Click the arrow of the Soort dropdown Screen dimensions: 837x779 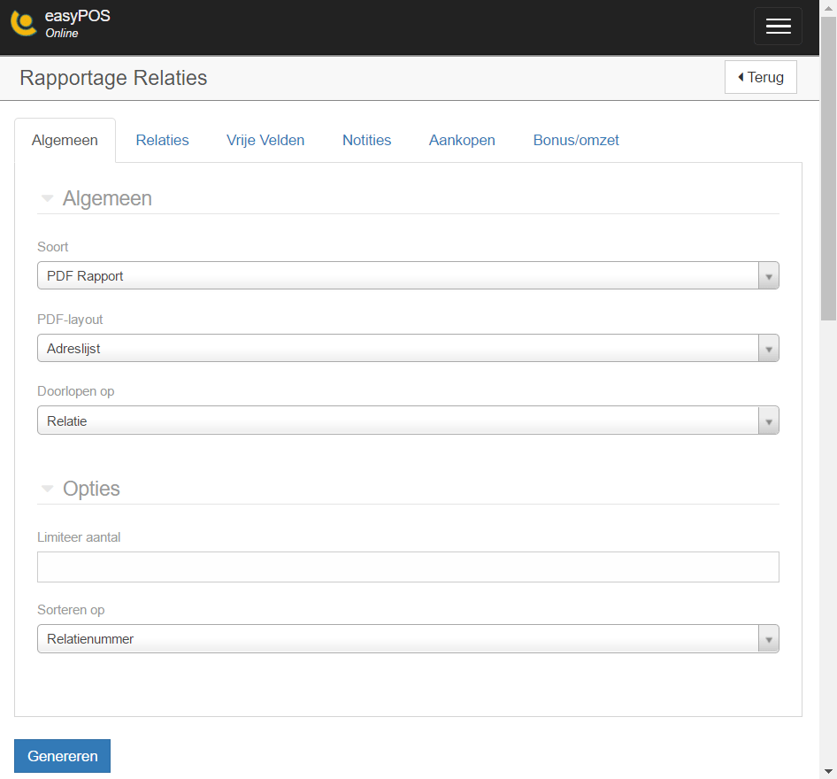coord(769,276)
